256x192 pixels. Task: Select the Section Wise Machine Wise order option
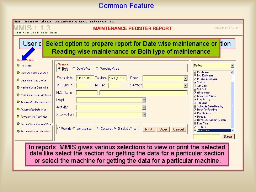36,124
